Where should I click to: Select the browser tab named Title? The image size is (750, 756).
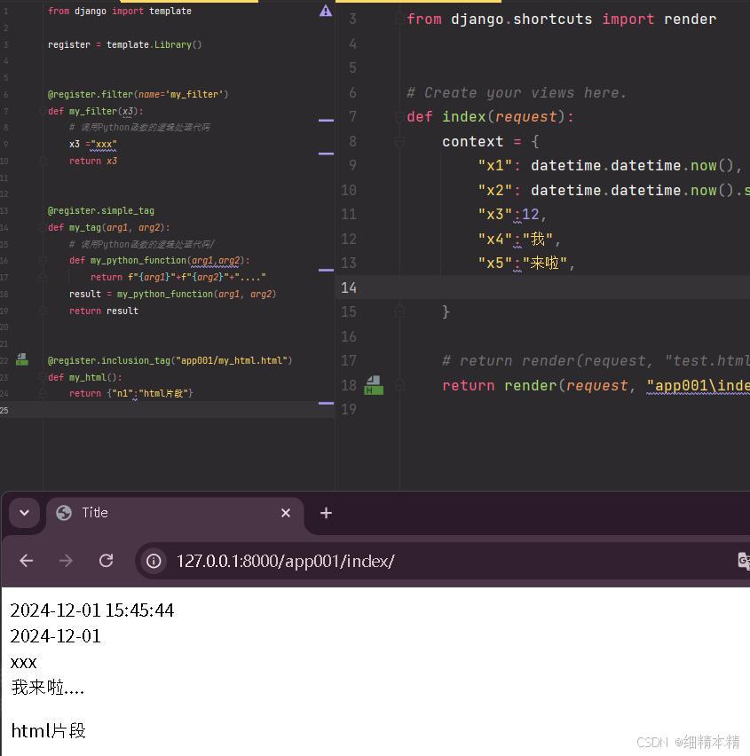click(x=175, y=513)
